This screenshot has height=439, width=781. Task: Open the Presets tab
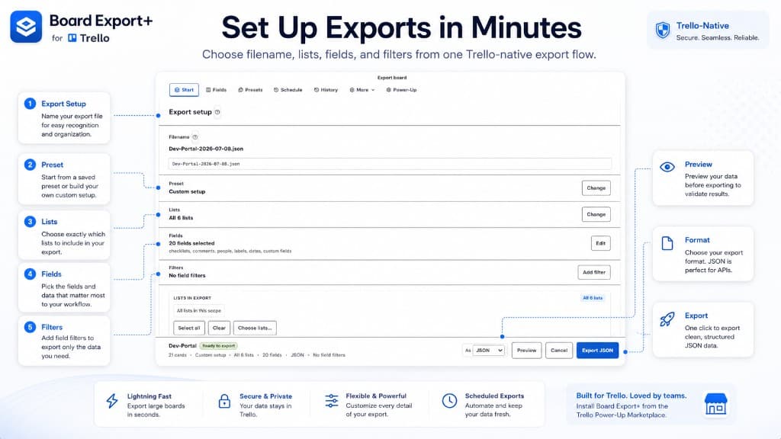[x=250, y=90]
